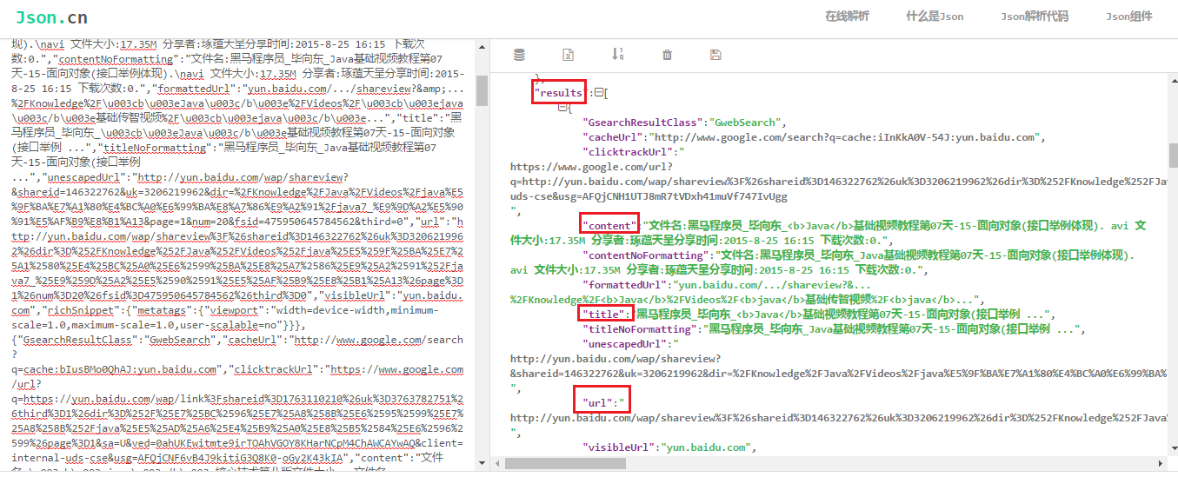
Task: Select the "visibleUrl" key in formatted pane
Action: (621, 447)
